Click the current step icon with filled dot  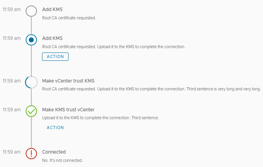pyautogui.click(x=31, y=39)
